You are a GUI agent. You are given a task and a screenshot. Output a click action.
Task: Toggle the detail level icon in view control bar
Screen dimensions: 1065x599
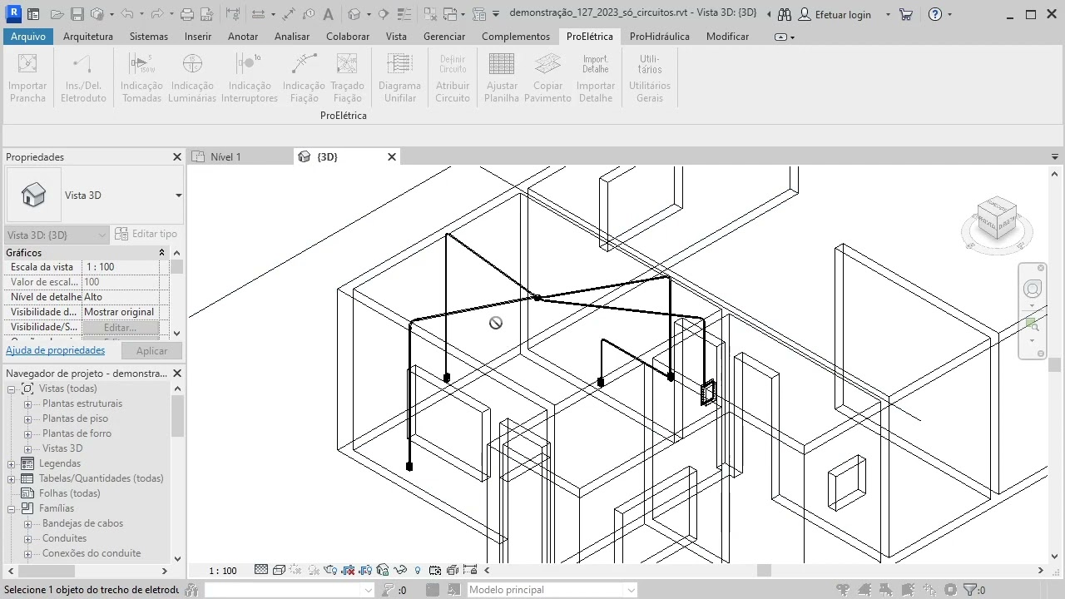[x=261, y=571]
